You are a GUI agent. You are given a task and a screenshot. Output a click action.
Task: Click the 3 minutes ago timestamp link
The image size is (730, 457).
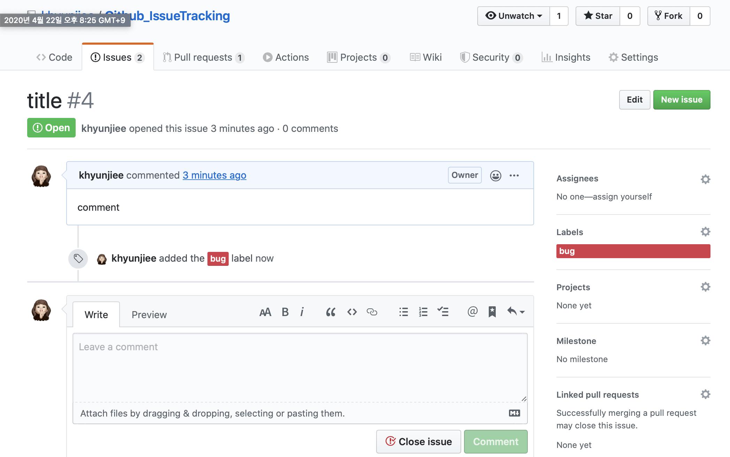click(214, 175)
